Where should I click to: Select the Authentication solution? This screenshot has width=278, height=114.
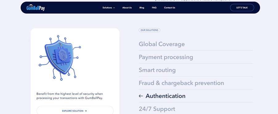(165, 96)
